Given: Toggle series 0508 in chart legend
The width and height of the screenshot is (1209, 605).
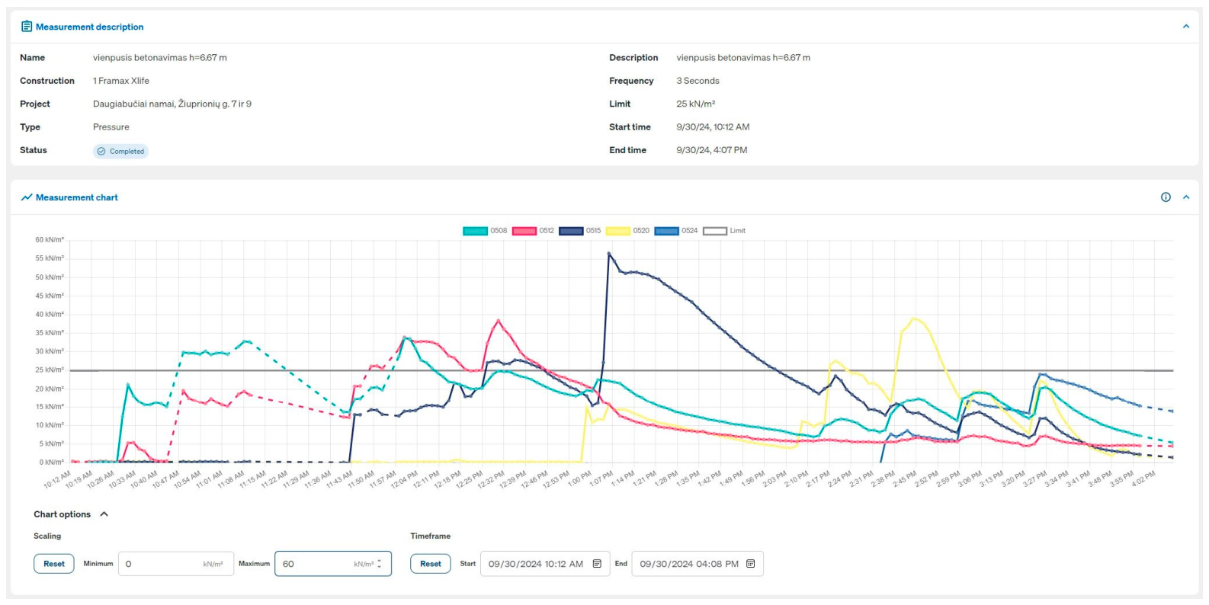Looking at the screenshot, I should 485,231.
